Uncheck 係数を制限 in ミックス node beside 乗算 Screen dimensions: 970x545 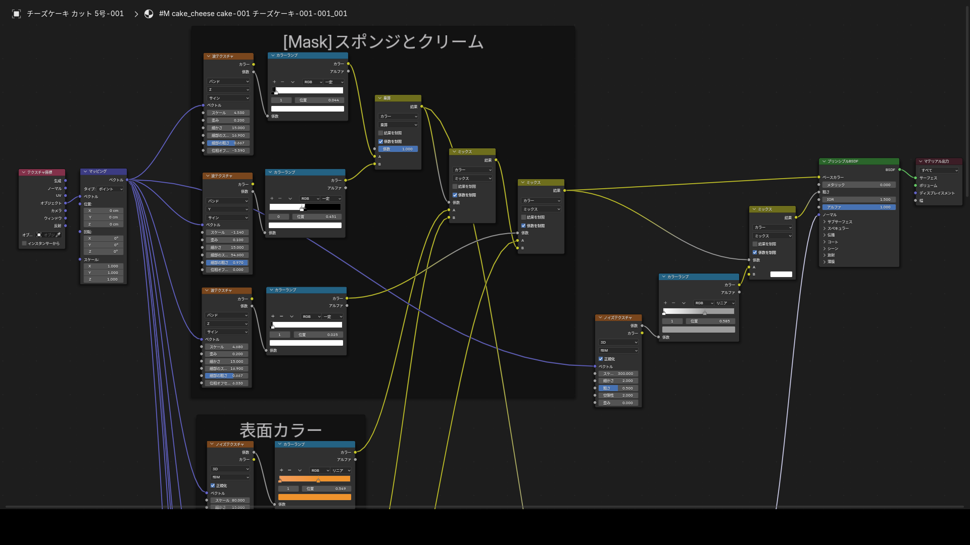point(455,195)
